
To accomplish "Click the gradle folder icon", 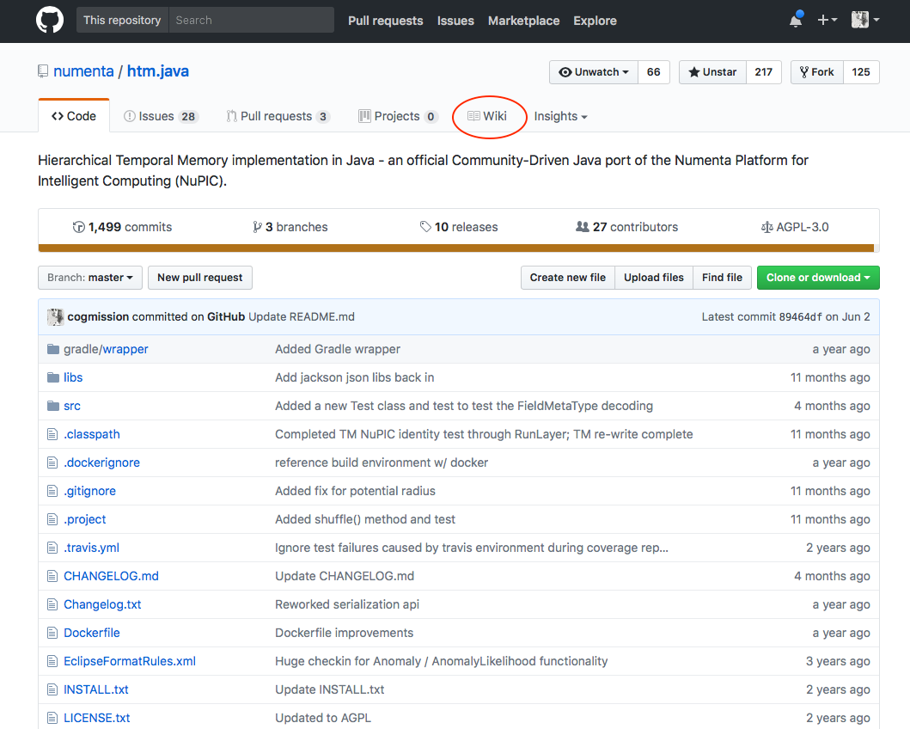I will pos(53,349).
